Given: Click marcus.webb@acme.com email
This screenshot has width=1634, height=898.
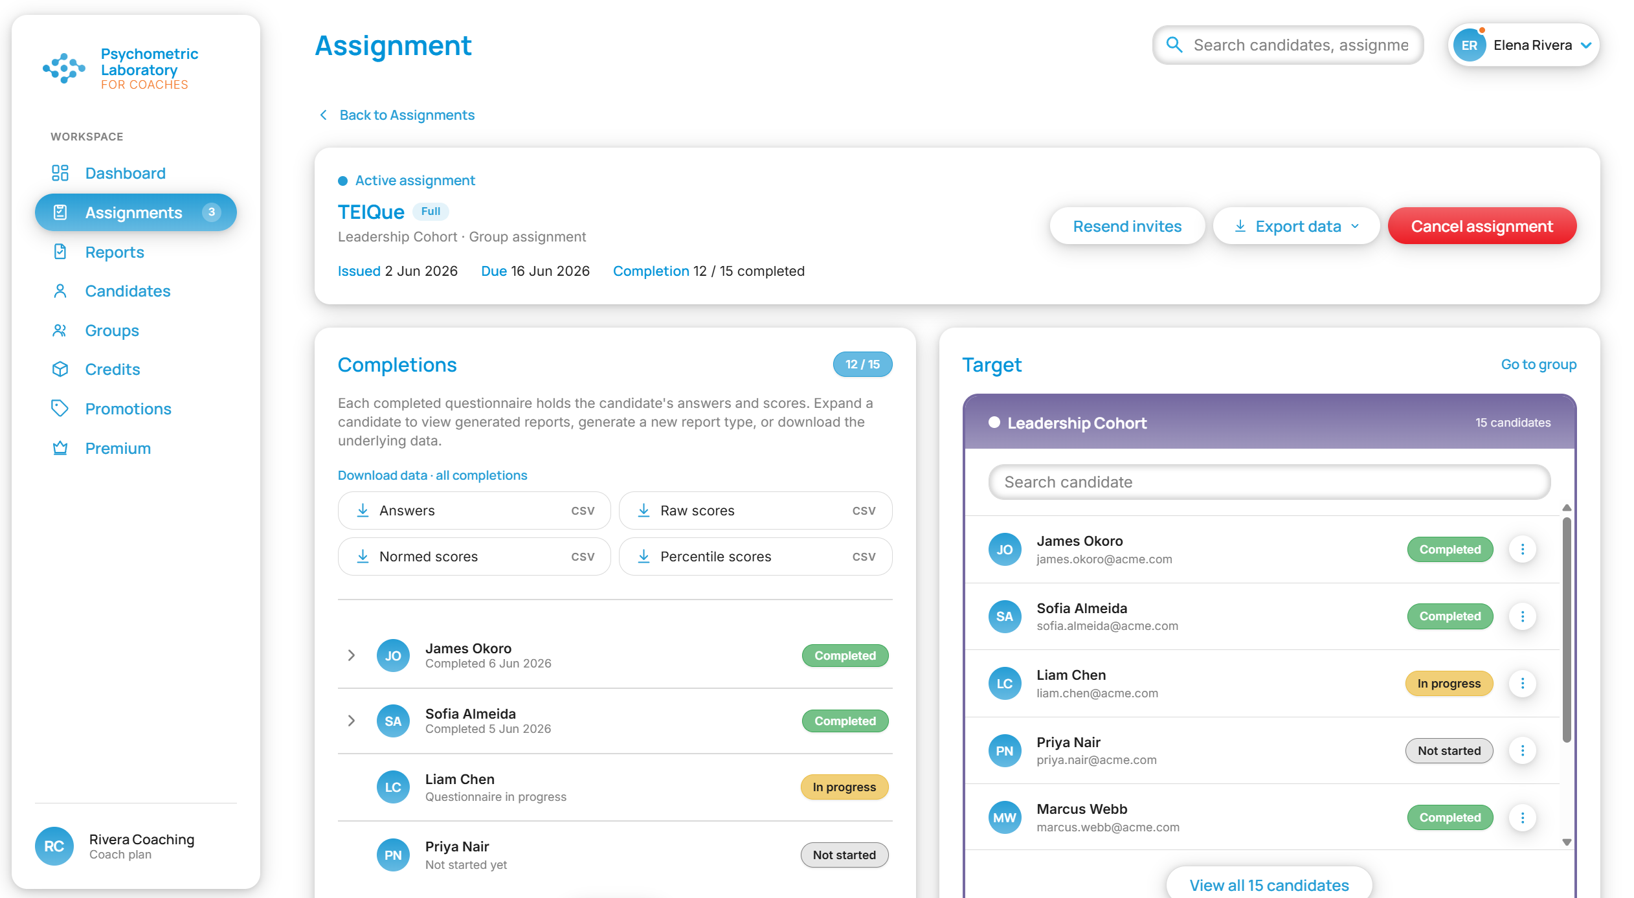Looking at the screenshot, I should (x=1108, y=827).
